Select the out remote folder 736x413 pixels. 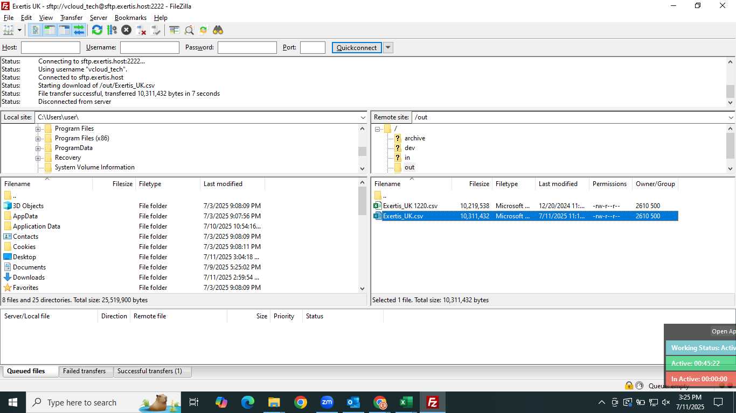pos(409,167)
